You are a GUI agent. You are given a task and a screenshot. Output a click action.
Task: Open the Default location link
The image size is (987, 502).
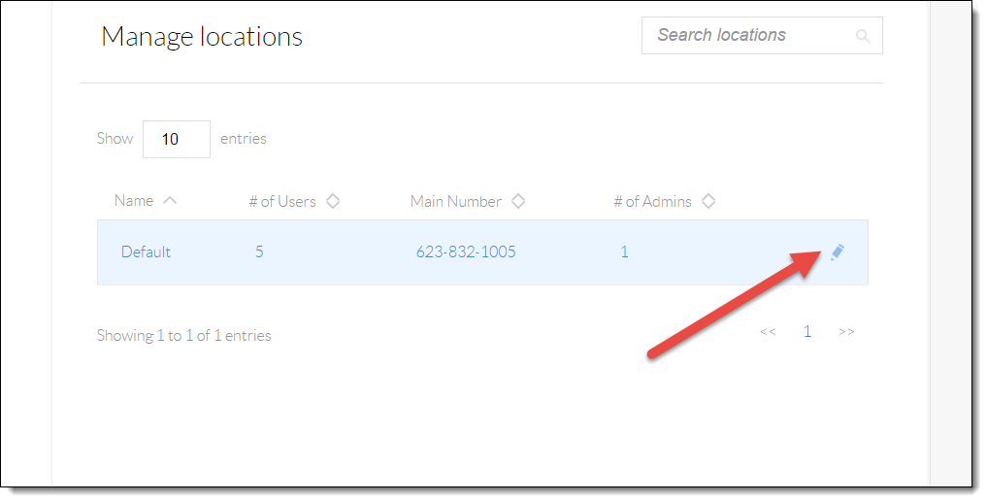[x=146, y=251]
